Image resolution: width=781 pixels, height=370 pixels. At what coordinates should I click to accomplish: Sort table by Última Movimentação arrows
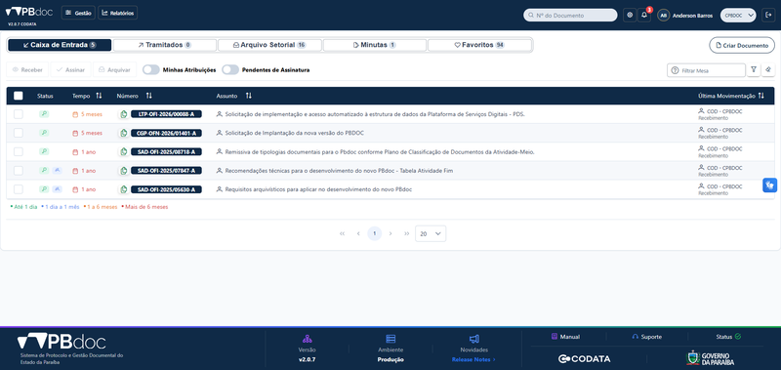click(x=760, y=96)
